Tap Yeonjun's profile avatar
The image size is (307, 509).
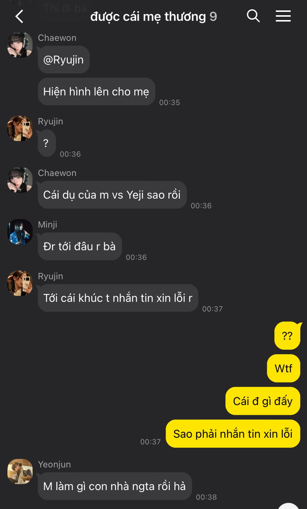coord(20,472)
